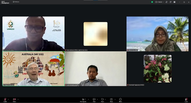The height and width of the screenshot is (103, 191).
Task: Click the name label ending in UINSSC
Action: [x=136, y=85]
